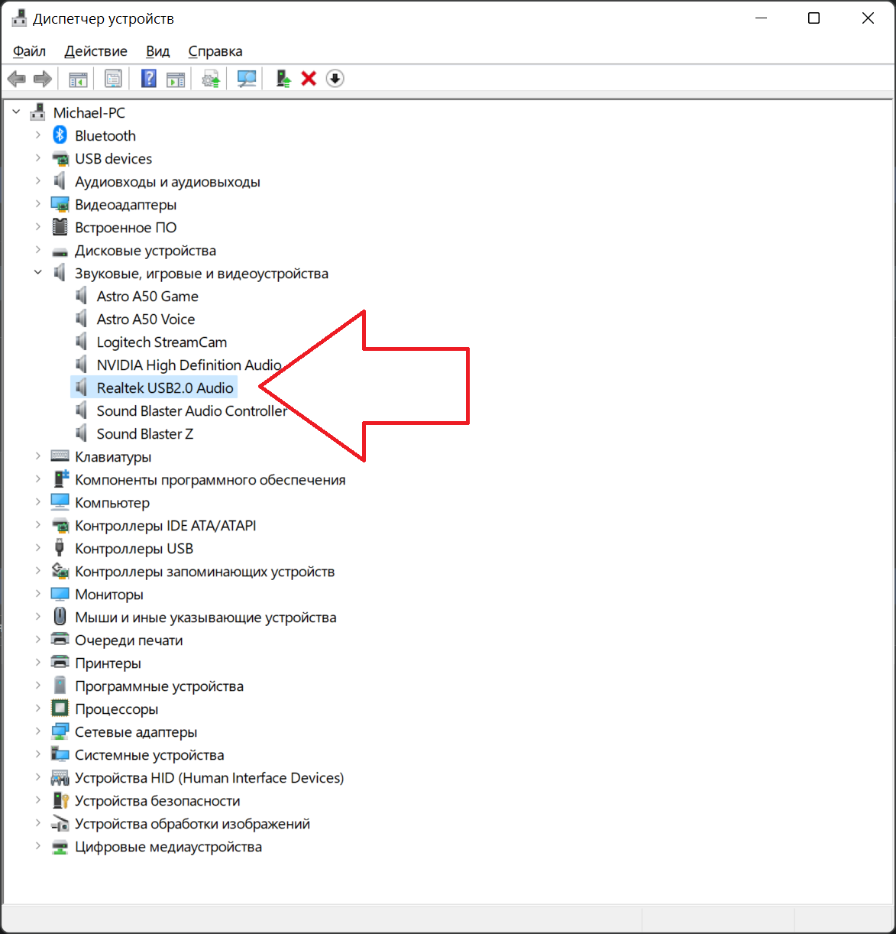Viewport: 896px width, 934px height.
Task: Open the Действие menu
Action: [96, 51]
